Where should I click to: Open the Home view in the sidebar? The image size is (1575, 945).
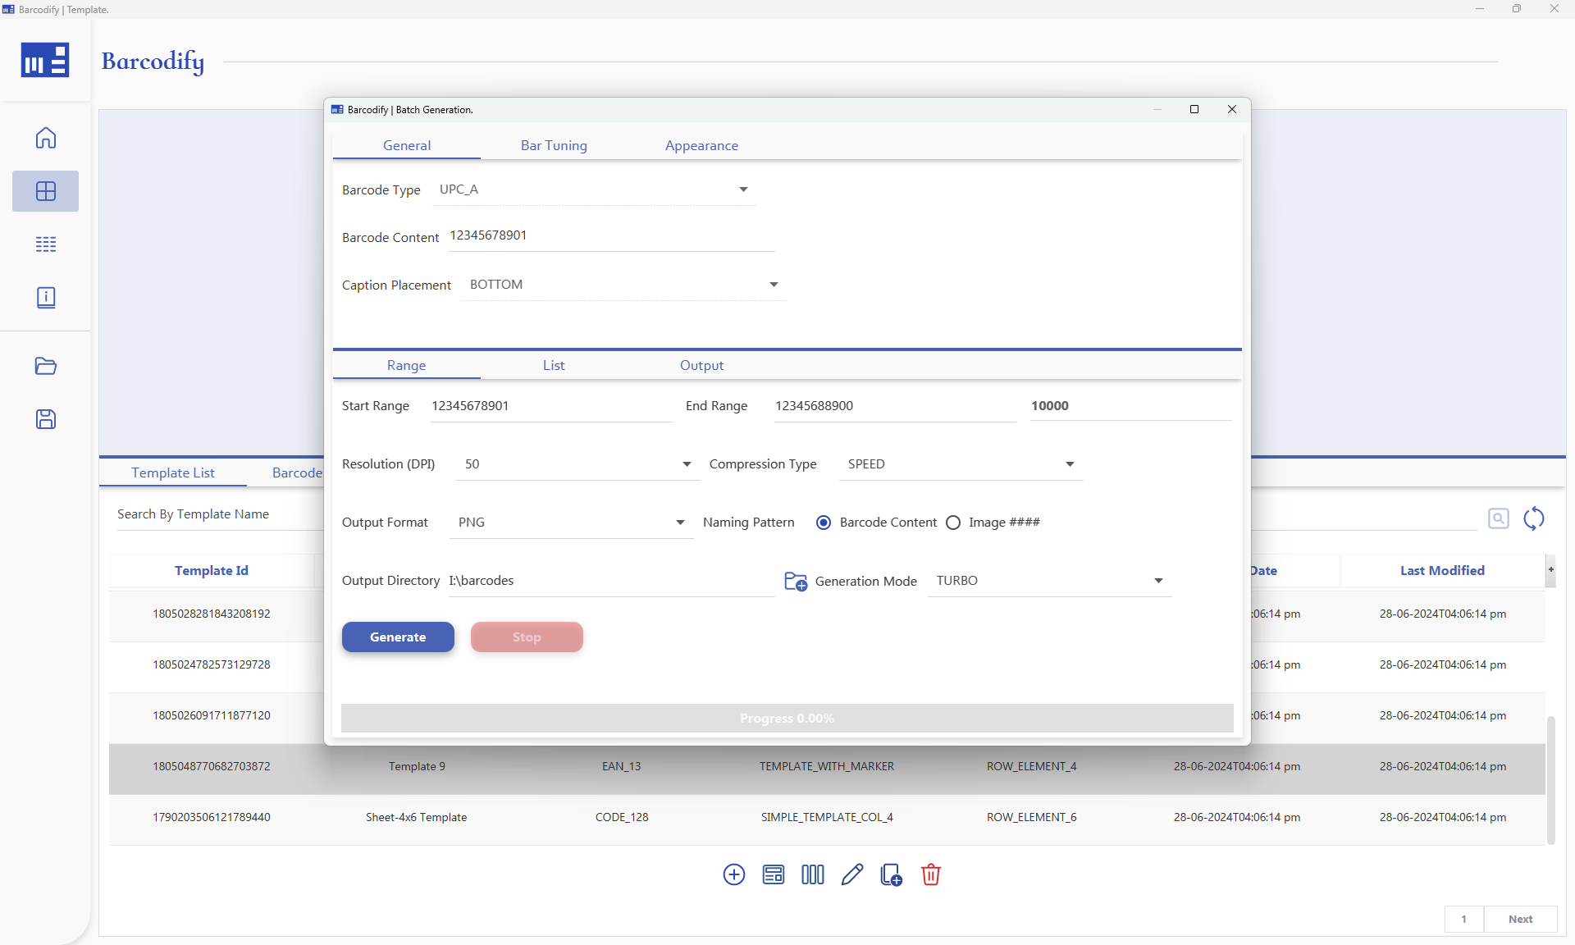click(45, 138)
